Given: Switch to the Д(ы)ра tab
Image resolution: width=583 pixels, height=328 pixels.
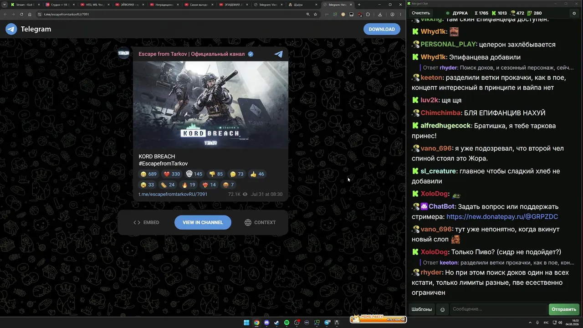Looking at the screenshot, I should click(x=302, y=5).
